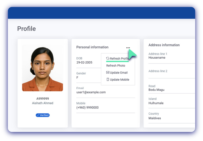
Task: Click the Address line 1 Housename field
Action: point(157,58)
